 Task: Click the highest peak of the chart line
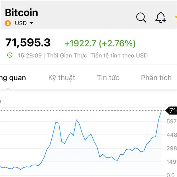coord(161,111)
